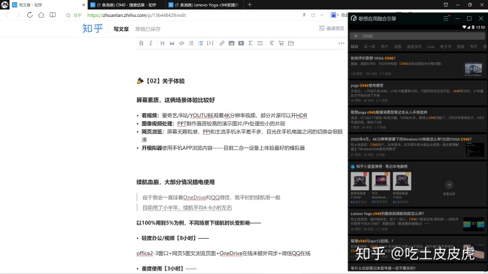Open the hamburger menu in Lenovo engine window
The image size is (488, 274).
[x=446, y=18]
